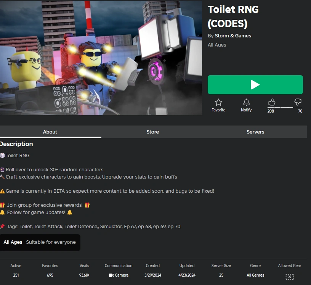Click the All Ages rating link under creator
This screenshot has width=311, height=285.
[x=217, y=45]
